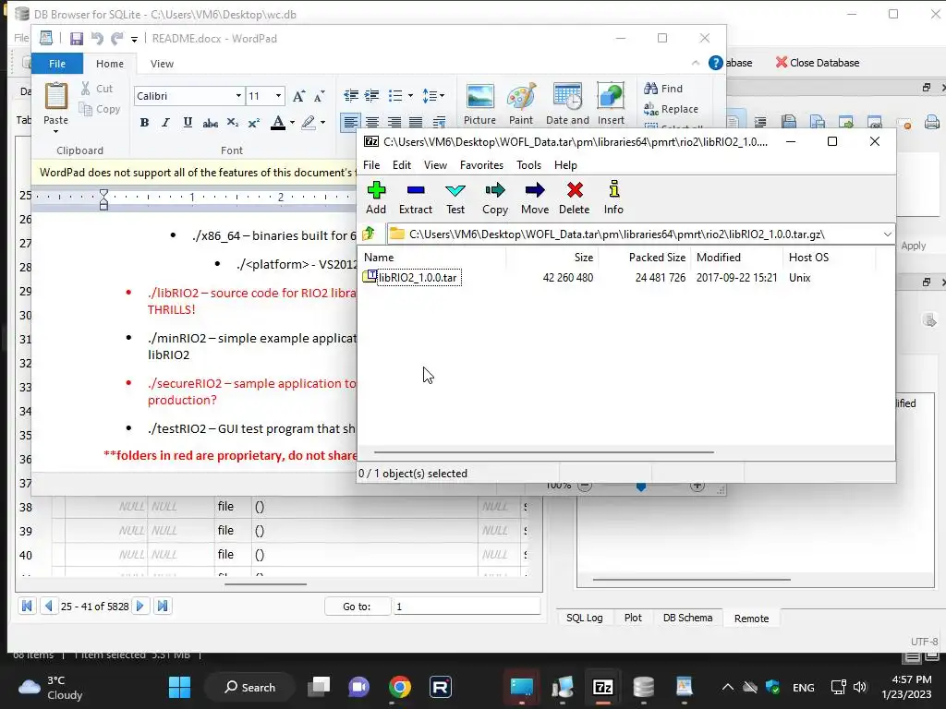Click Justify alignment icon in WordPad

coord(416,123)
